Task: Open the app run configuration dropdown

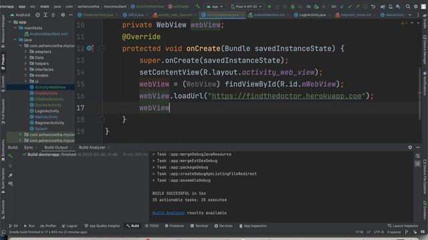Action: pyautogui.click(x=215, y=6)
